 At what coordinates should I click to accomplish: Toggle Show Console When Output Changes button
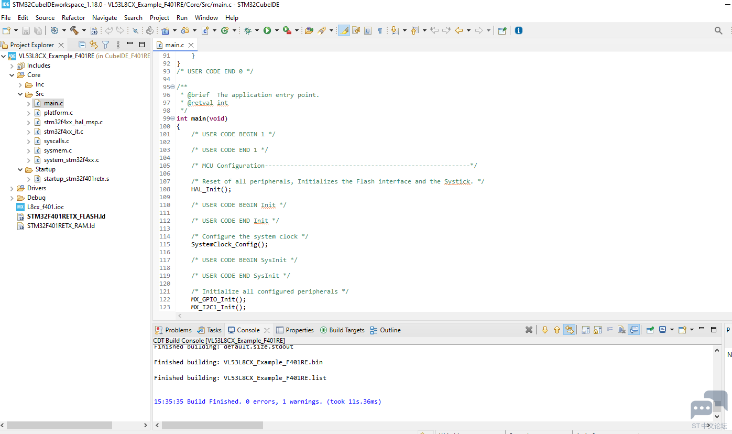634,330
